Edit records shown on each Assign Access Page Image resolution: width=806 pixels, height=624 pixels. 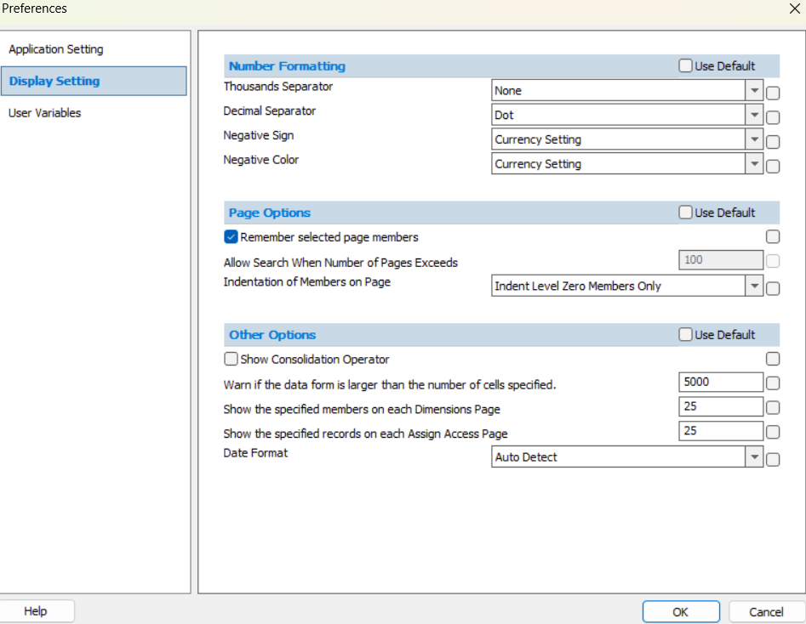tap(721, 431)
